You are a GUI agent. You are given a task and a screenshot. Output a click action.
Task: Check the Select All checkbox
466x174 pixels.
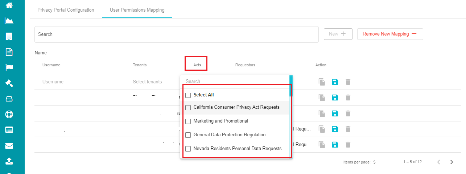pyautogui.click(x=188, y=95)
